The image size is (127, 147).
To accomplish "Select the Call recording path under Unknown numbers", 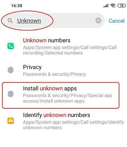I will click(x=70, y=50).
